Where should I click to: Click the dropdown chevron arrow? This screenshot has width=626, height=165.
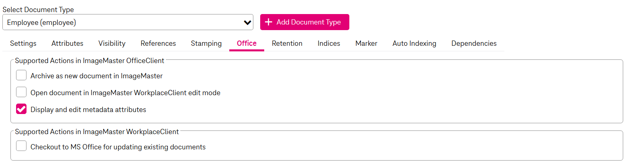tap(247, 22)
